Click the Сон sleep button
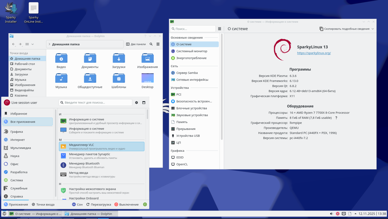 77,204
